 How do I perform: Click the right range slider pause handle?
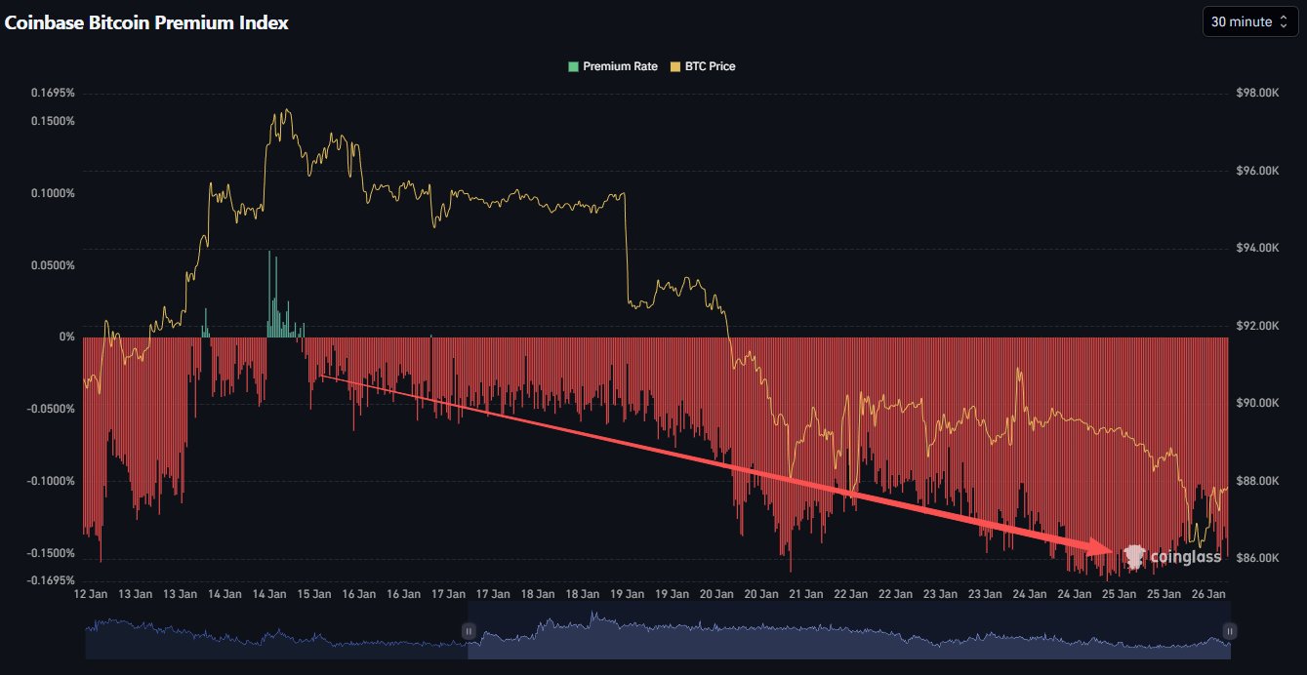click(x=1229, y=631)
